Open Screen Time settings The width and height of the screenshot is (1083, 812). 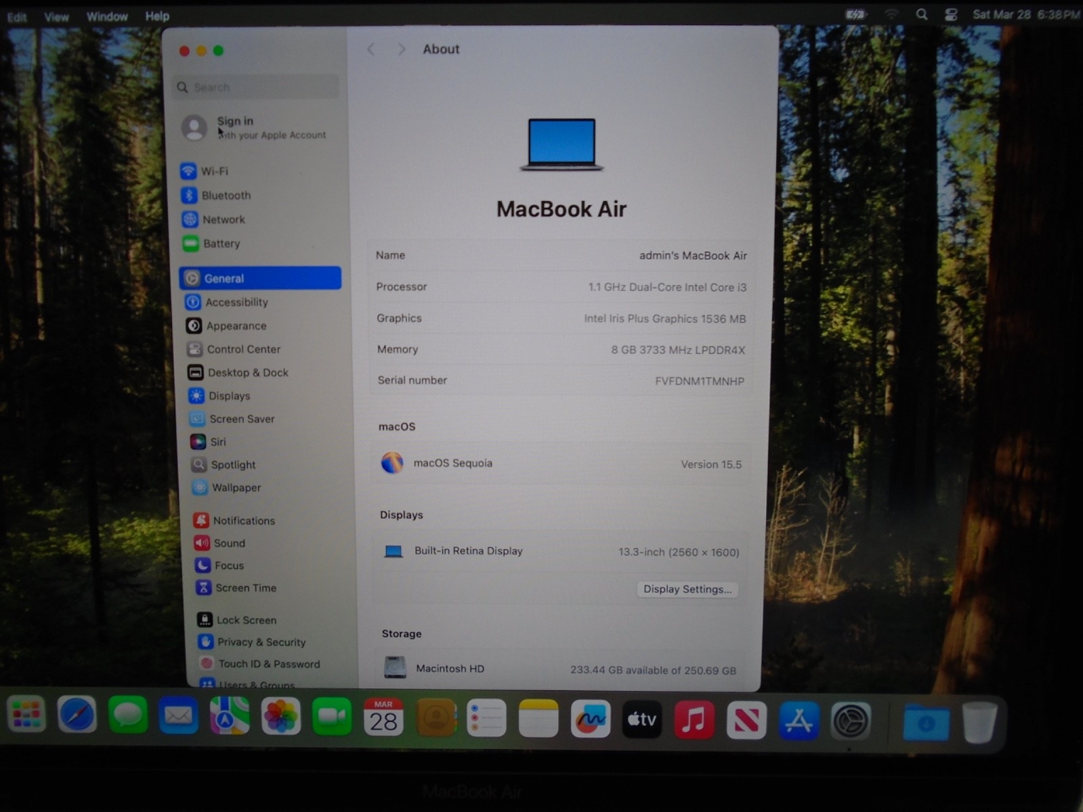236,588
